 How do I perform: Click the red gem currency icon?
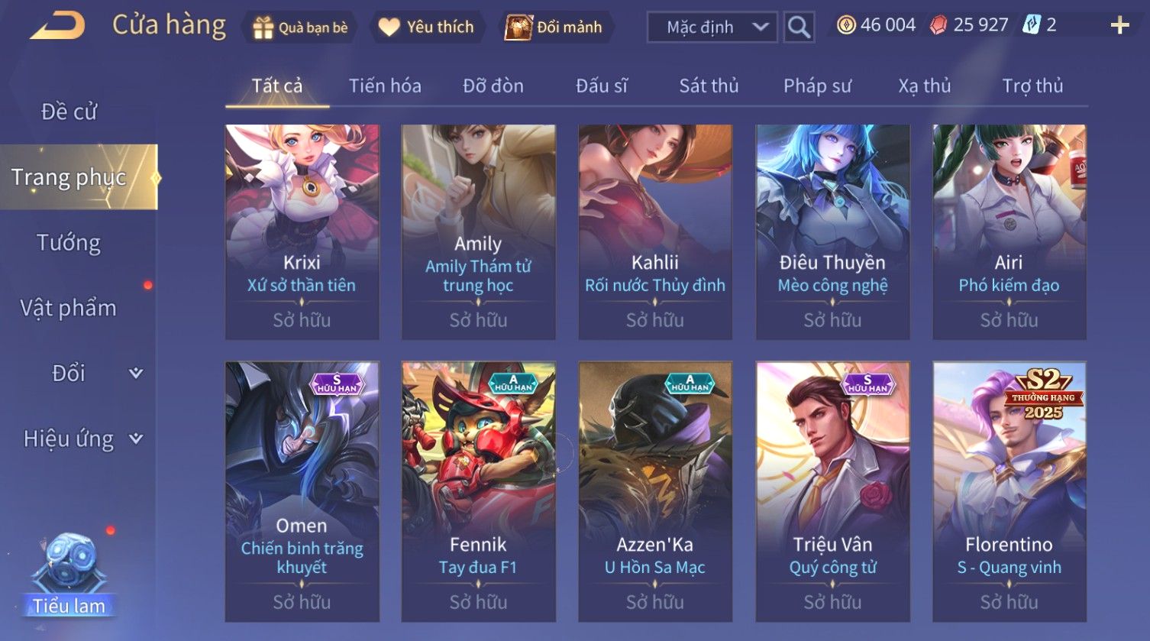click(x=938, y=25)
